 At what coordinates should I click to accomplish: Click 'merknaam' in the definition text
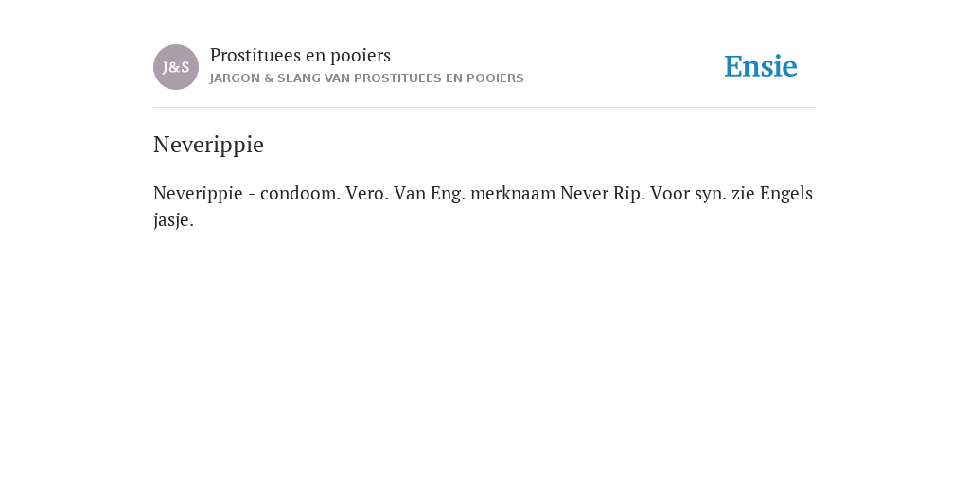(x=513, y=193)
